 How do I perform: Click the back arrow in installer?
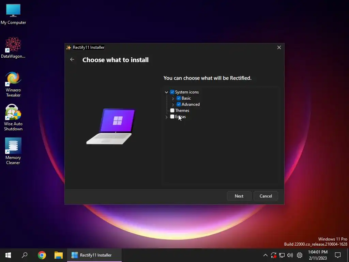[72, 59]
